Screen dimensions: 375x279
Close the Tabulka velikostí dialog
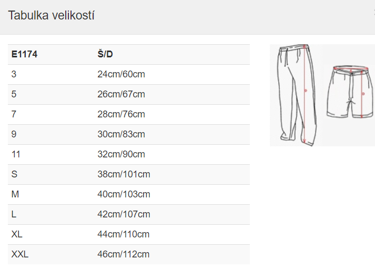tap(374, 12)
